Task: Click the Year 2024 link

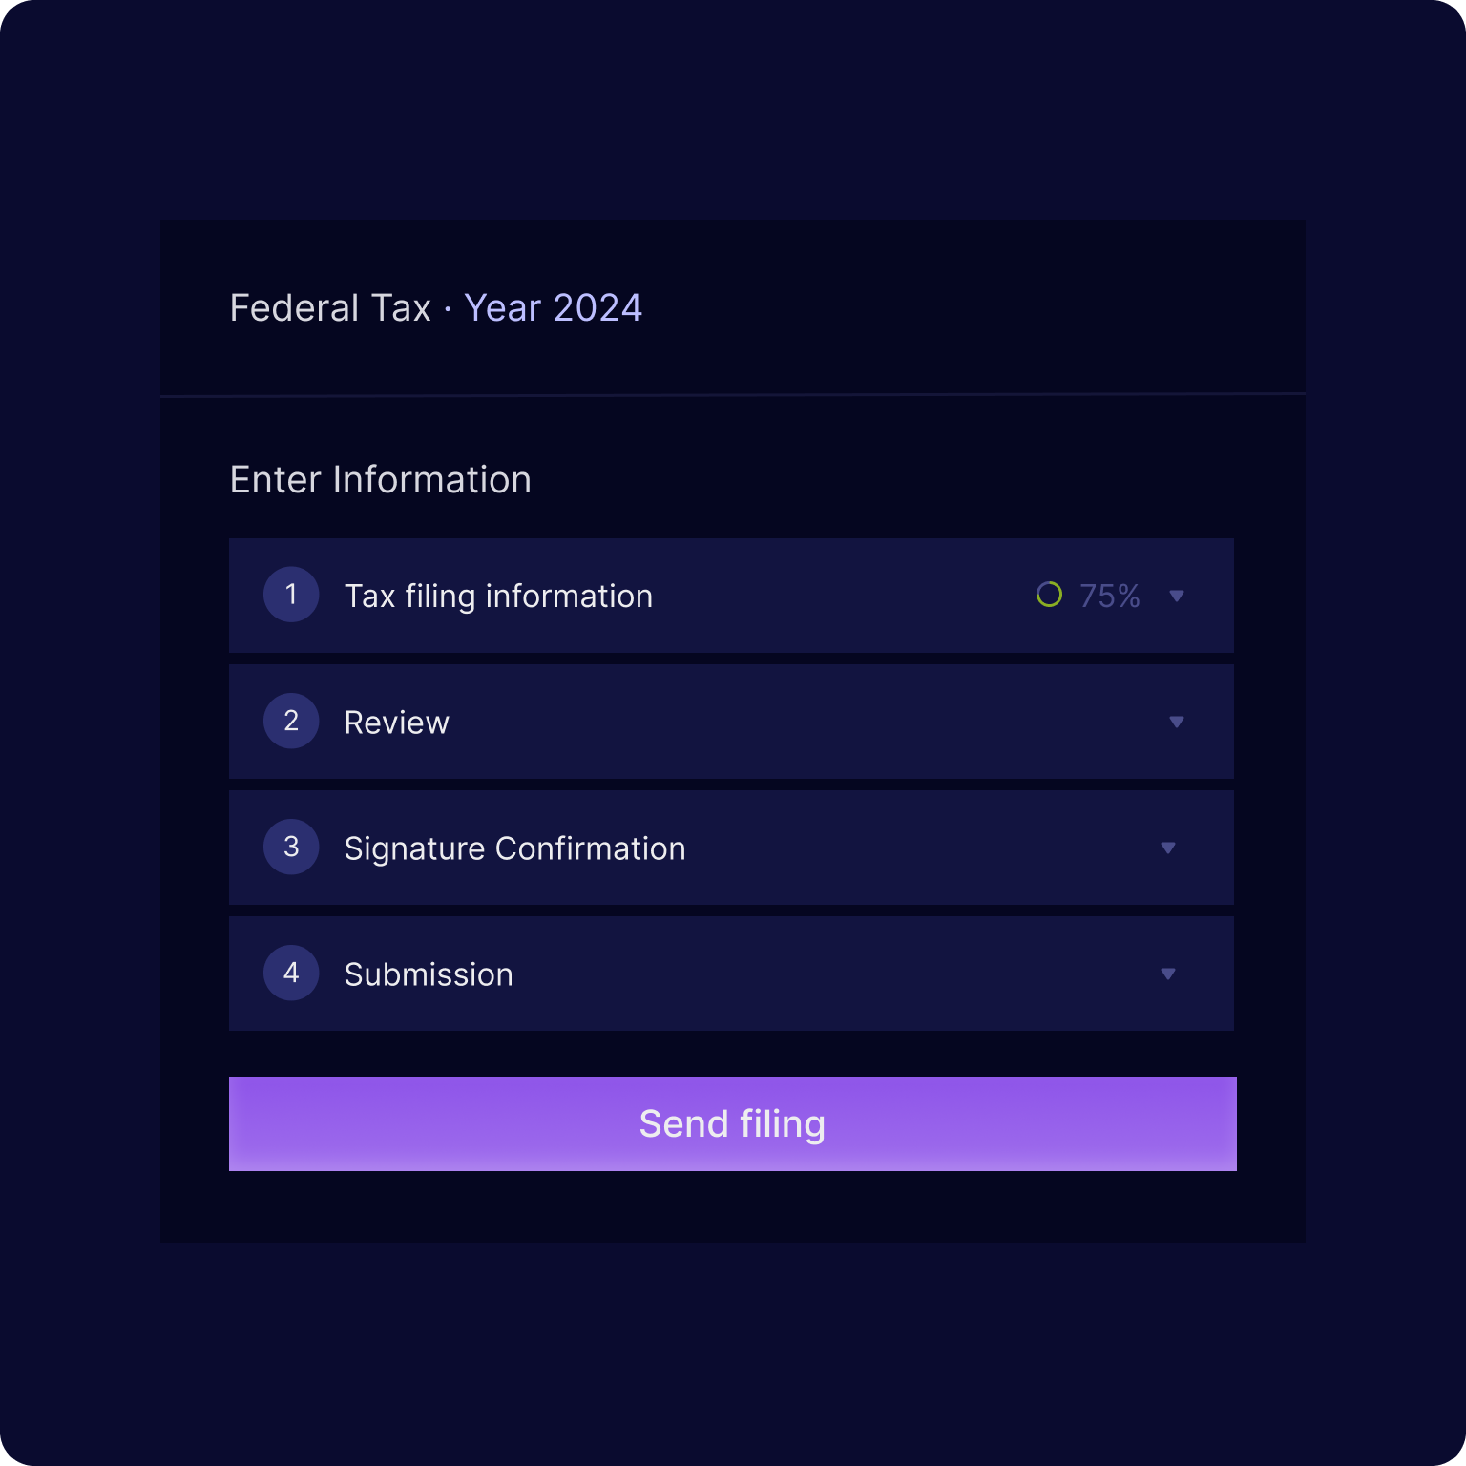Action: pyautogui.click(x=553, y=308)
